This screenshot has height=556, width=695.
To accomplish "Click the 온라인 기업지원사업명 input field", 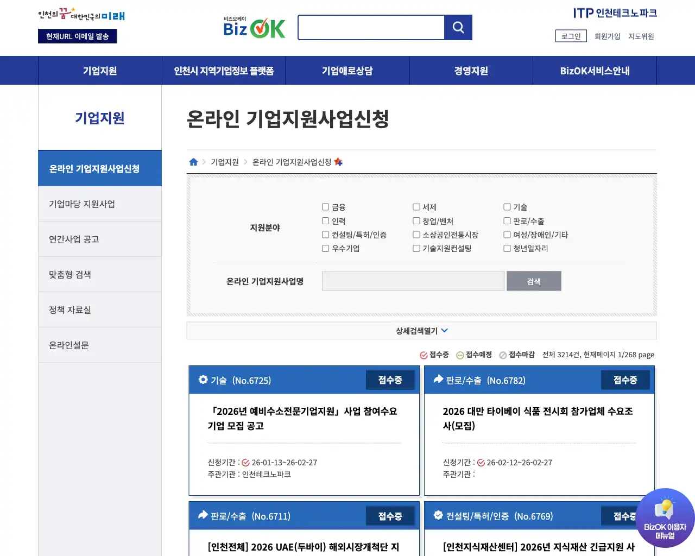I will point(413,281).
